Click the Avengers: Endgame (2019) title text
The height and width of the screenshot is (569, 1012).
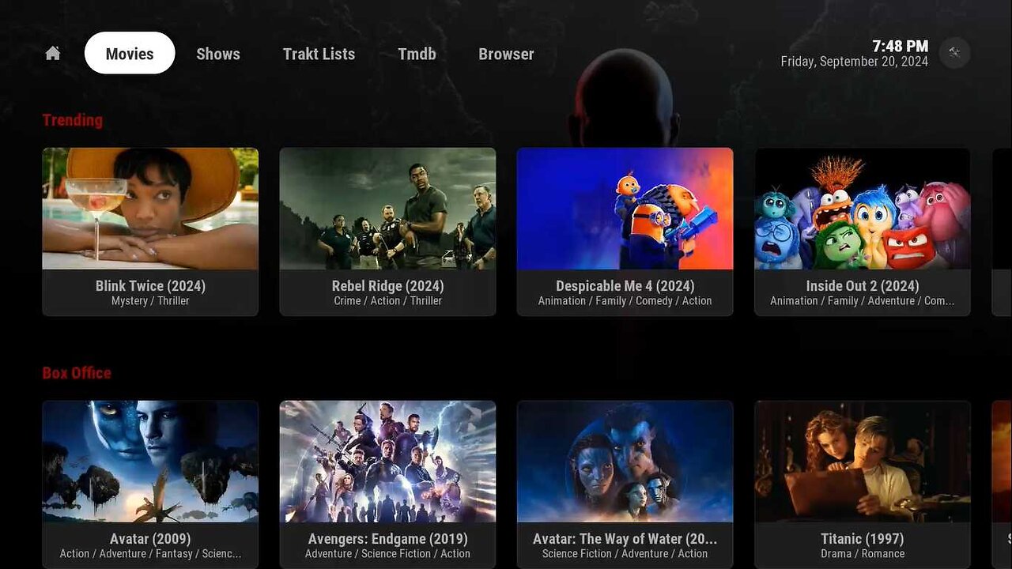click(x=387, y=539)
